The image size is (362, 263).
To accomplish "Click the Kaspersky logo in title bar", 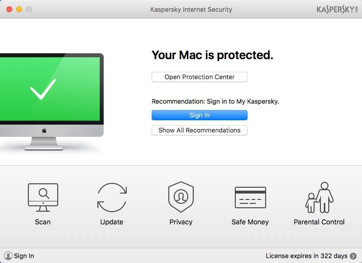I will tap(337, 9).
